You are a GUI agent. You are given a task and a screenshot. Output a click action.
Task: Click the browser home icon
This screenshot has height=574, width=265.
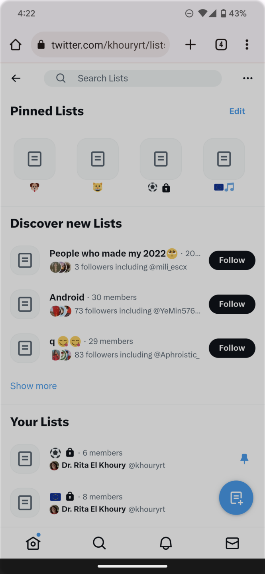15,45
